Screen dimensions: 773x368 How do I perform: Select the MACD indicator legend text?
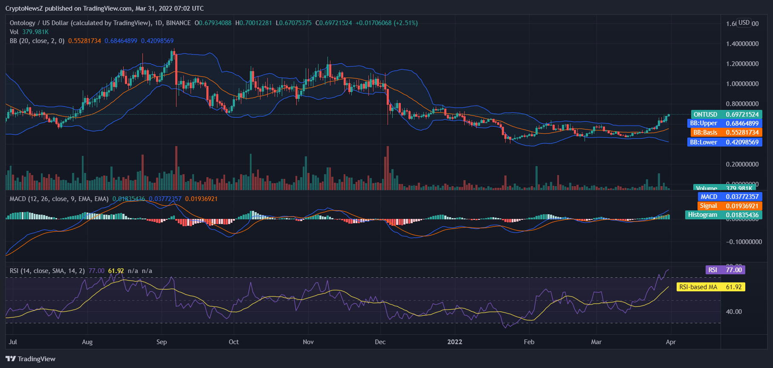(x=59, y=199)
